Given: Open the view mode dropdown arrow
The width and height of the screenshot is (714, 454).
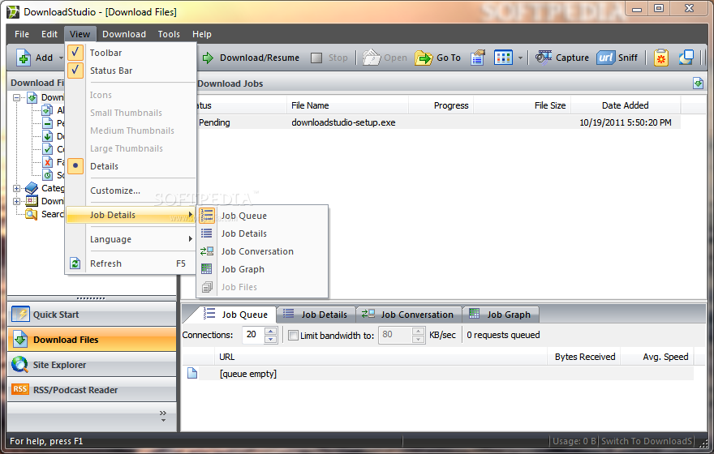Looking at the screenshot, I should pyautogui.click(x=520, y=58).
